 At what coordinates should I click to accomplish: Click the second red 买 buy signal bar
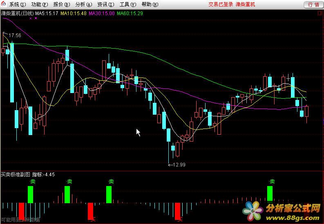[91, 211]
